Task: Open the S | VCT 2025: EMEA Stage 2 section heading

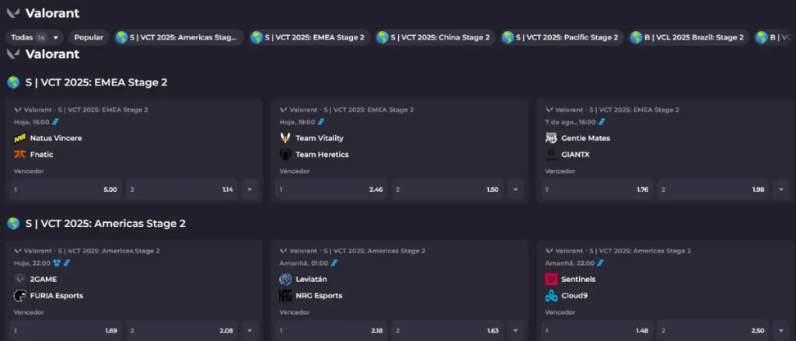Action: (x=96, y=82)
